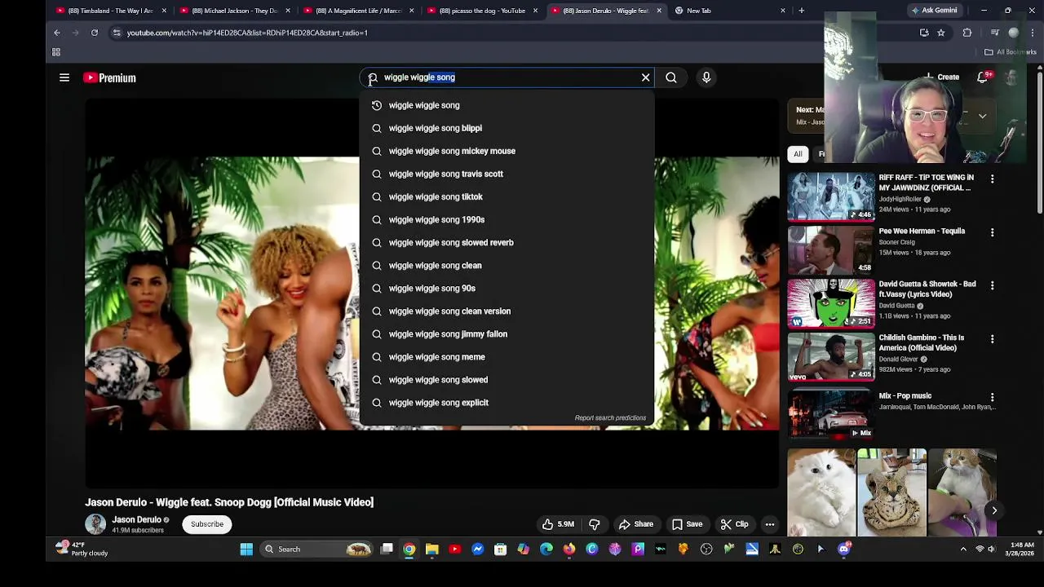Viewport: 1044px width, 587px height.
Task: Pick history suggestion wiggle wiggle song
Action: click(507, 105)
